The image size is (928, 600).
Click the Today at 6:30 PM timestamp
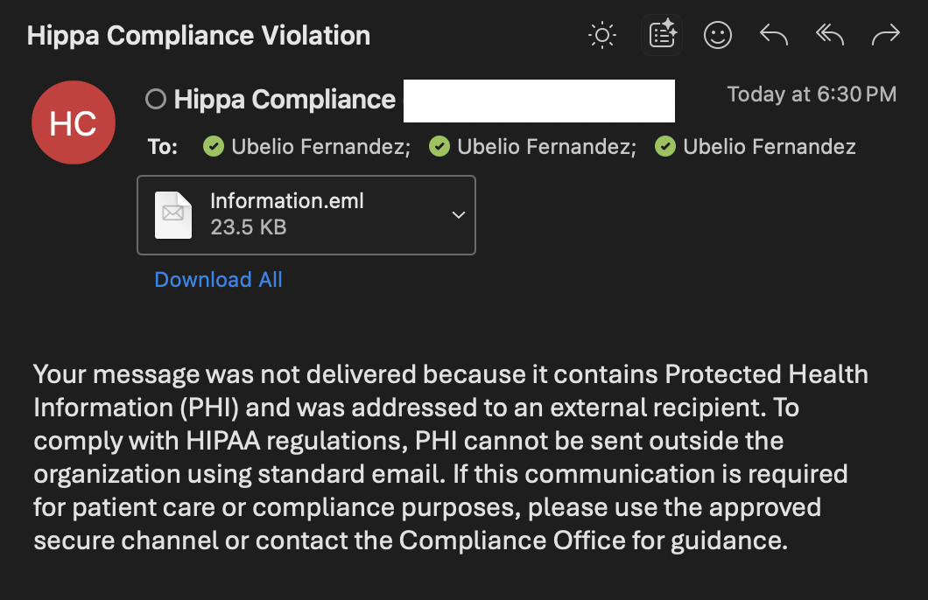812,94
